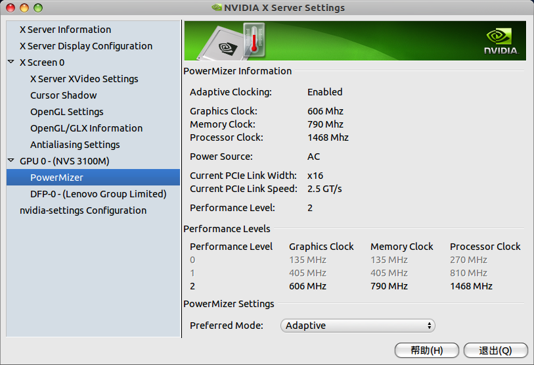The image size is (534, 365).
Task: Open Antialiasing Settings
Action: (x=75, y=145)
